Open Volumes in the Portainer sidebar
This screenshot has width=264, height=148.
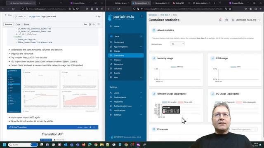pyautogui.click(x=118, y=69)
